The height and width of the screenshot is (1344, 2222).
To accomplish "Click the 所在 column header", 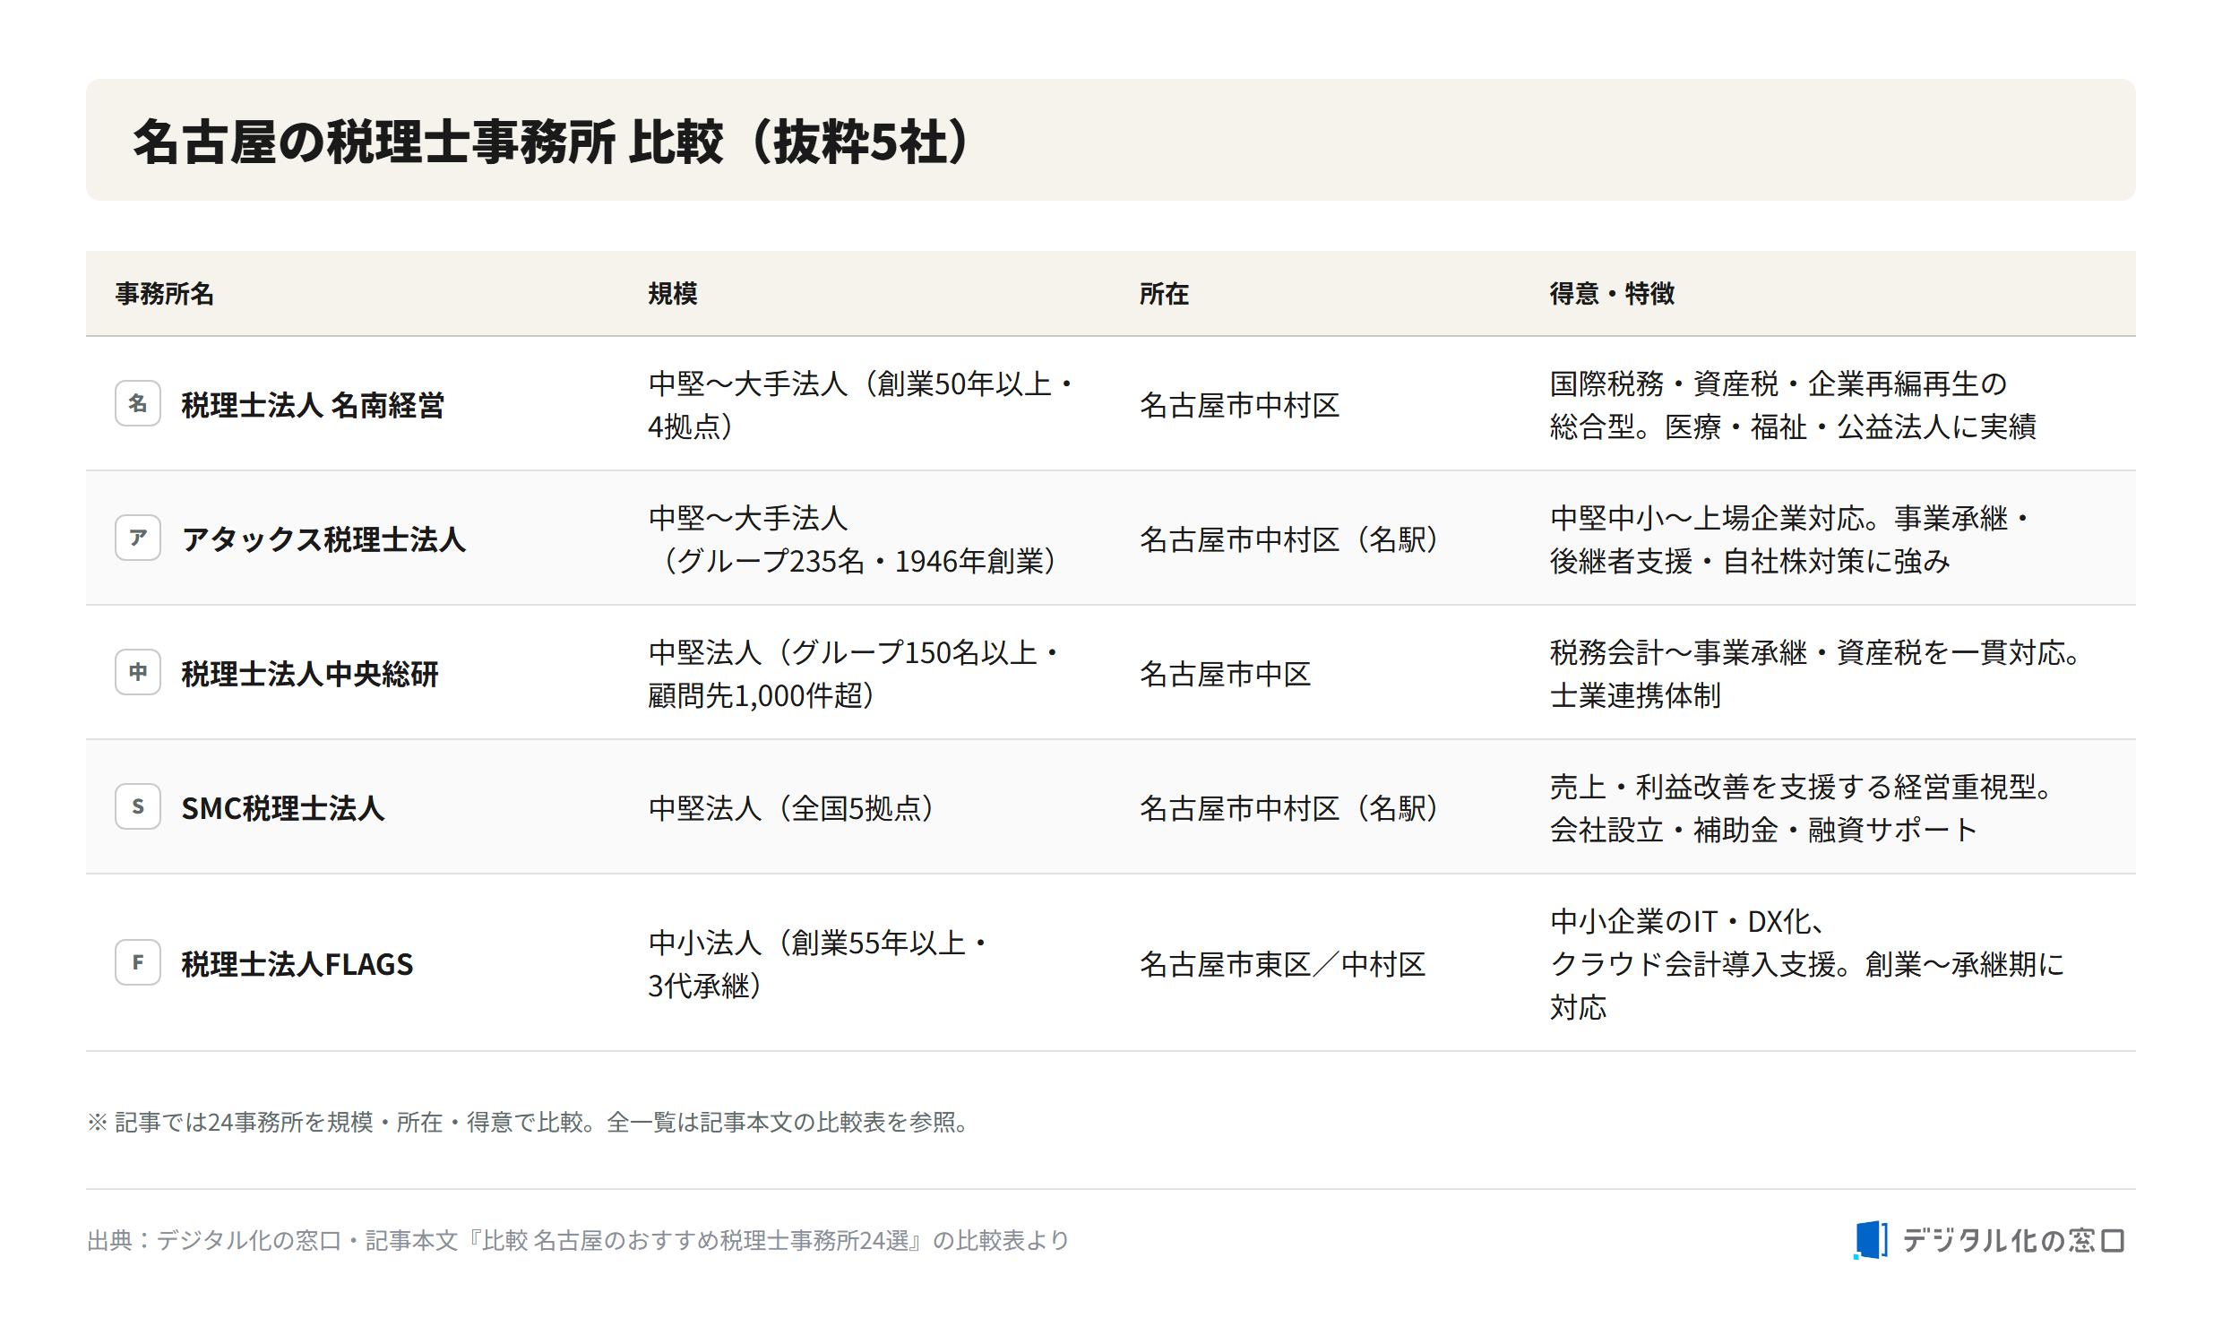I will pos(1164,294).
